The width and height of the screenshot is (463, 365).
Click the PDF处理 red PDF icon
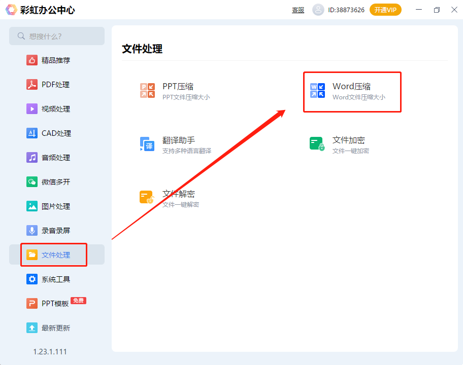[32, 85]
